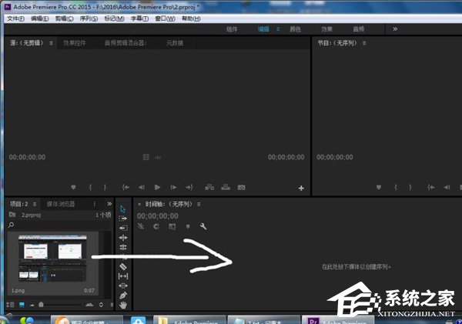Select the Slip tool
Image resolution: width=462 pixels, height=324 pixels.
tap(123, 276)
